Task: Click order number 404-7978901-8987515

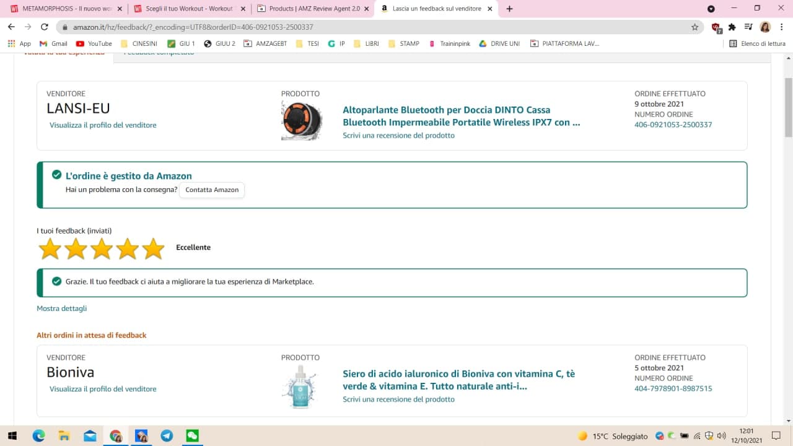Action: pos(673,388)
